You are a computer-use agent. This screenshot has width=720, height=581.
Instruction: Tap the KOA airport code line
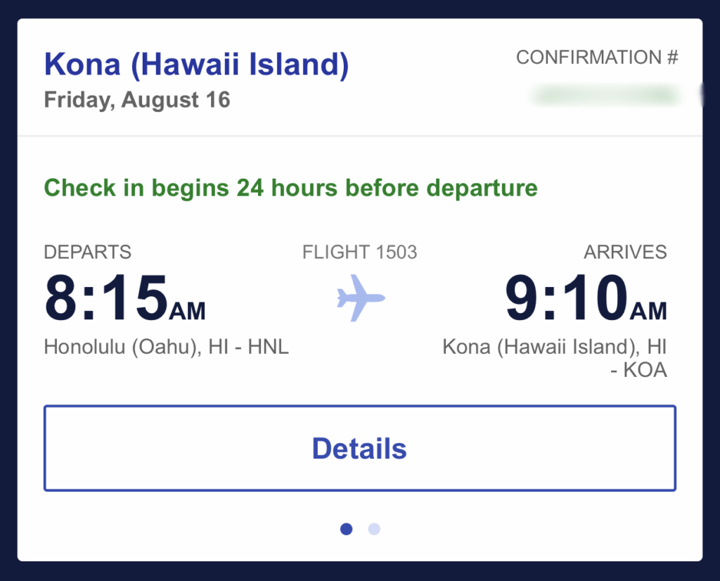(x=638, y=370)
